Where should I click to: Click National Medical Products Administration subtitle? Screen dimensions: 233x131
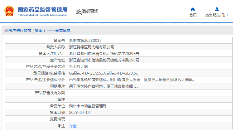pos(42,15)
